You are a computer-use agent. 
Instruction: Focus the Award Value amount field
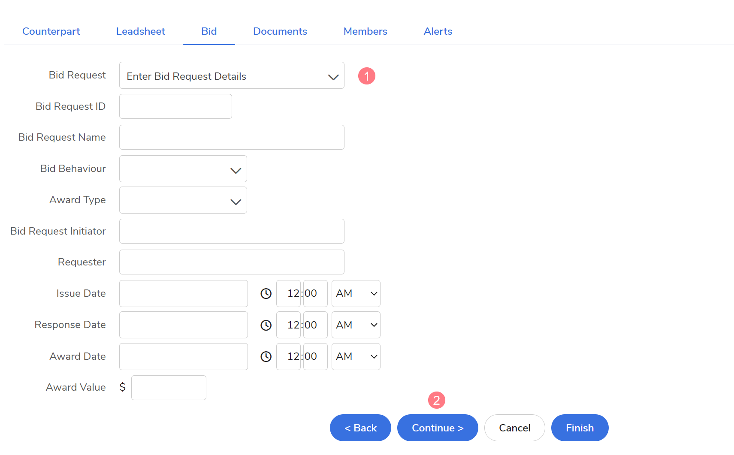(169, 388)
